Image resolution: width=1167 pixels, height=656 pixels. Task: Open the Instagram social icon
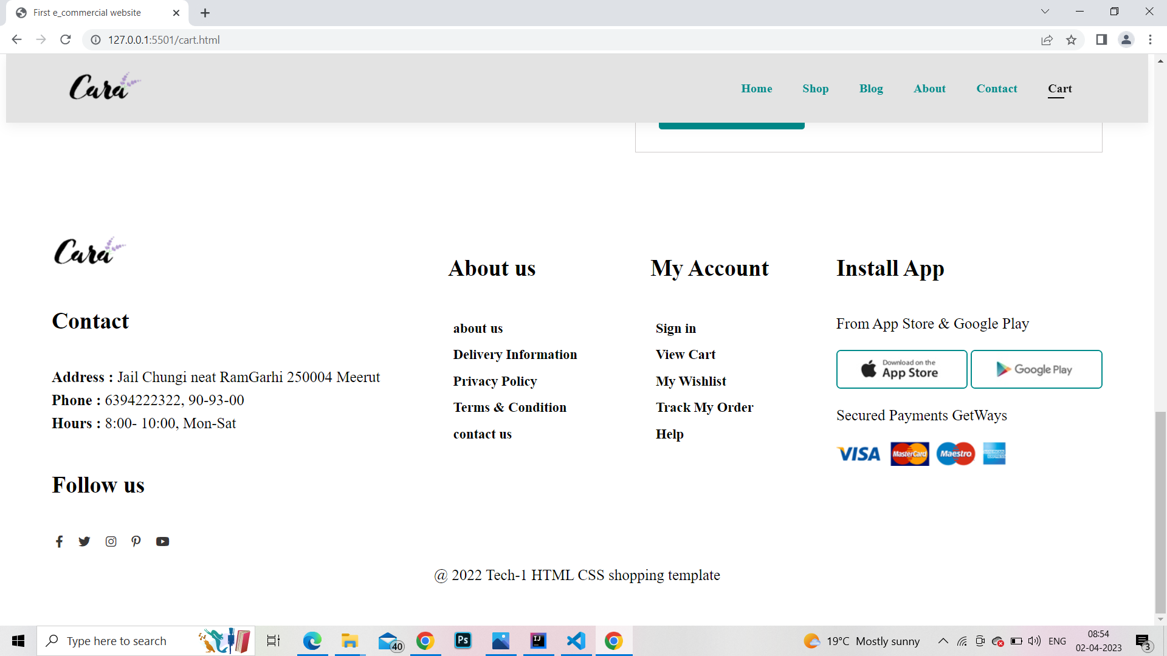click(111, 541)
